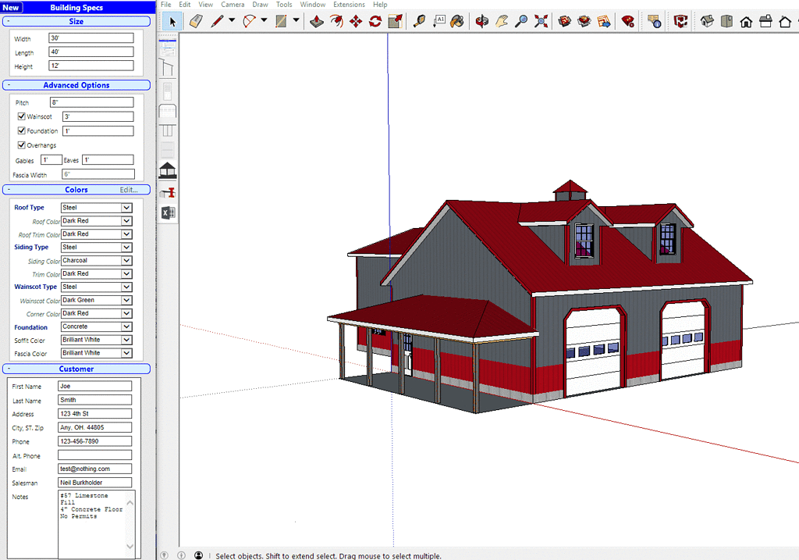The width and height of the screenshot is (799, 560).
Task: Select the Rotate tool
Action: click(x=375, y=21)
